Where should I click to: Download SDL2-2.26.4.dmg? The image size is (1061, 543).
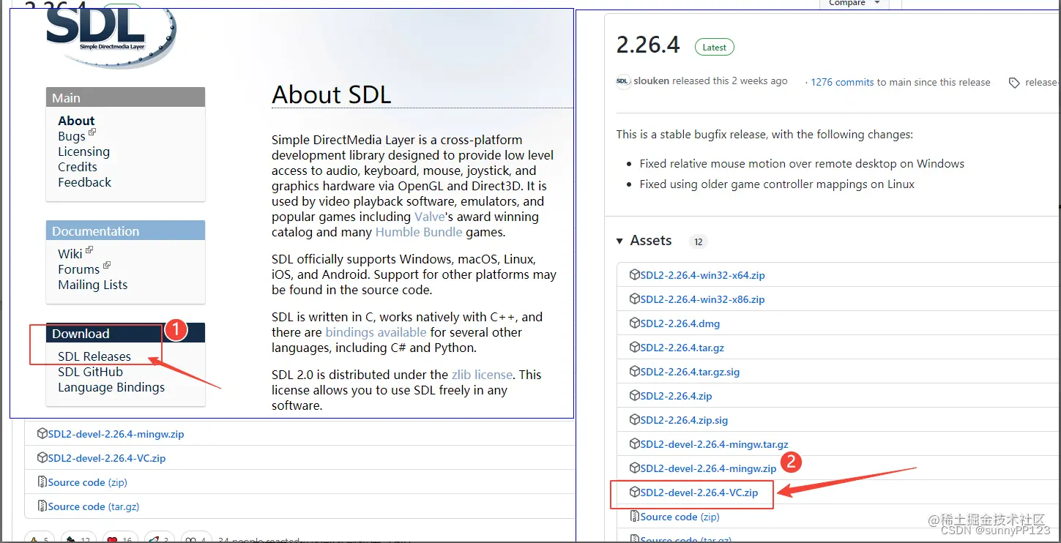pyautogui.click(x=680, y=323)
